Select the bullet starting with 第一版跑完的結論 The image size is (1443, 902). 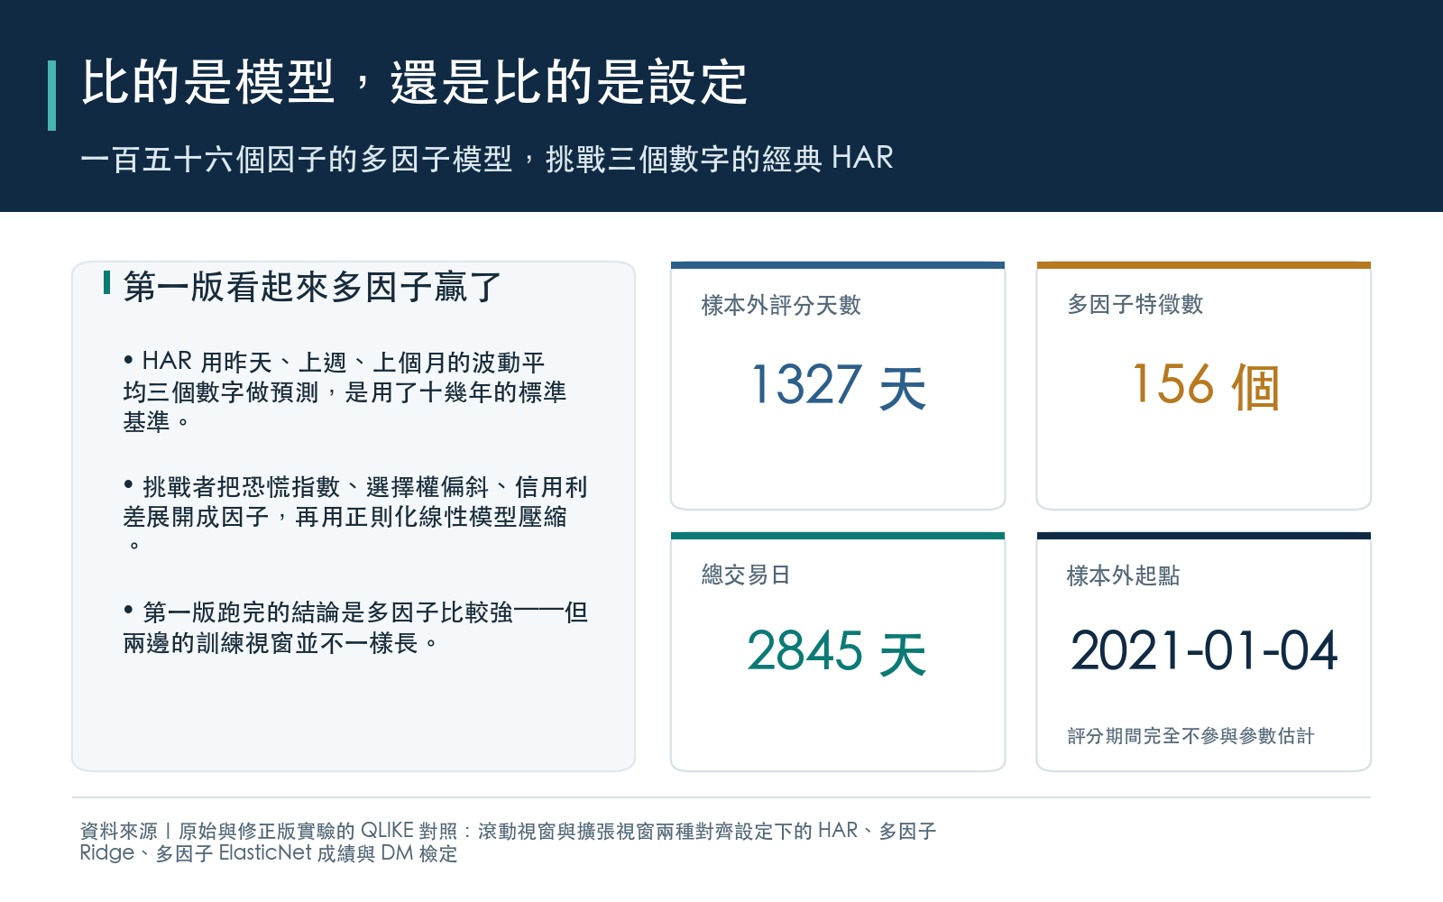(355, 627)
